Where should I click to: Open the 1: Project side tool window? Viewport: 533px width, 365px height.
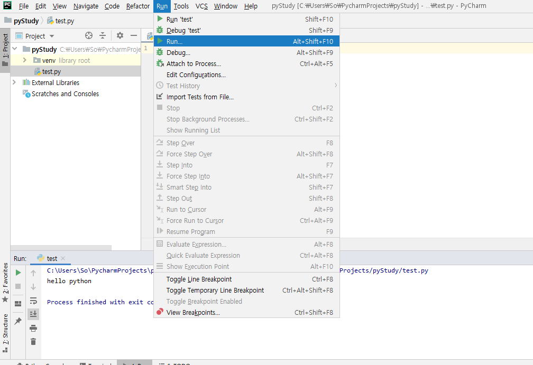click(x=5, y=50)
